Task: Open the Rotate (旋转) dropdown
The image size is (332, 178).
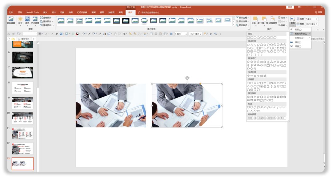Action: point(283,25)
